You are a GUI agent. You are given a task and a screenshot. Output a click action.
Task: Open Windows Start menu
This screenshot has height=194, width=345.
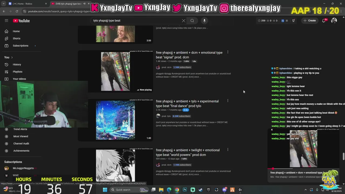click(x=105, y=190)
